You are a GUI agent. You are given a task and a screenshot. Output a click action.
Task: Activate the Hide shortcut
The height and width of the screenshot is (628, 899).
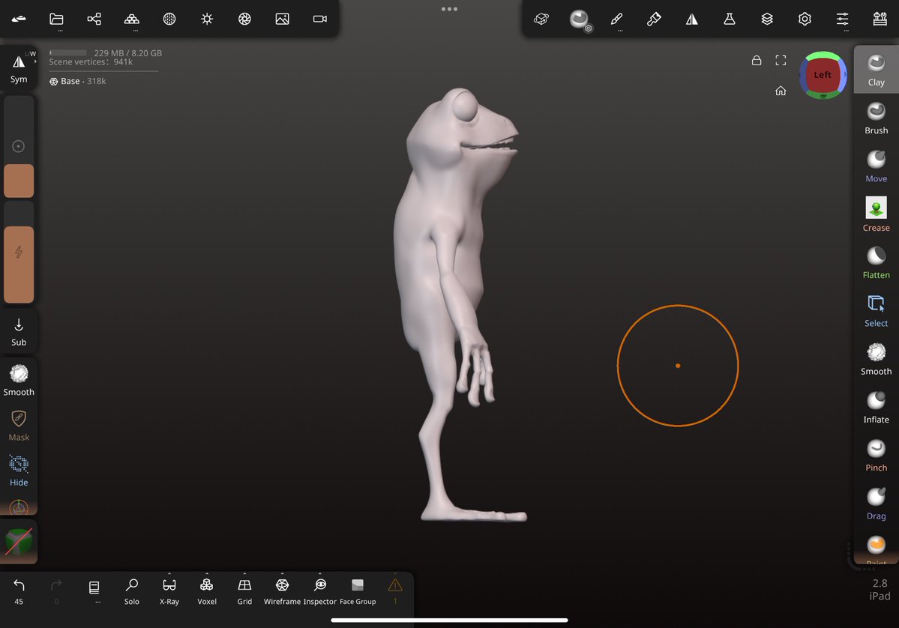point(19,471)
